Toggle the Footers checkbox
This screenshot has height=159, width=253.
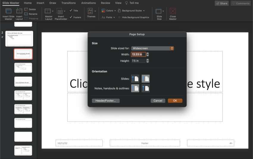[71, 17]
